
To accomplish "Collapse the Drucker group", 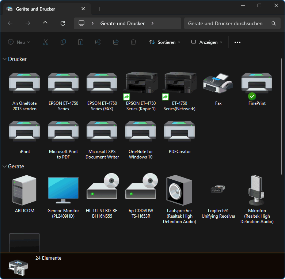I will 5,59.
